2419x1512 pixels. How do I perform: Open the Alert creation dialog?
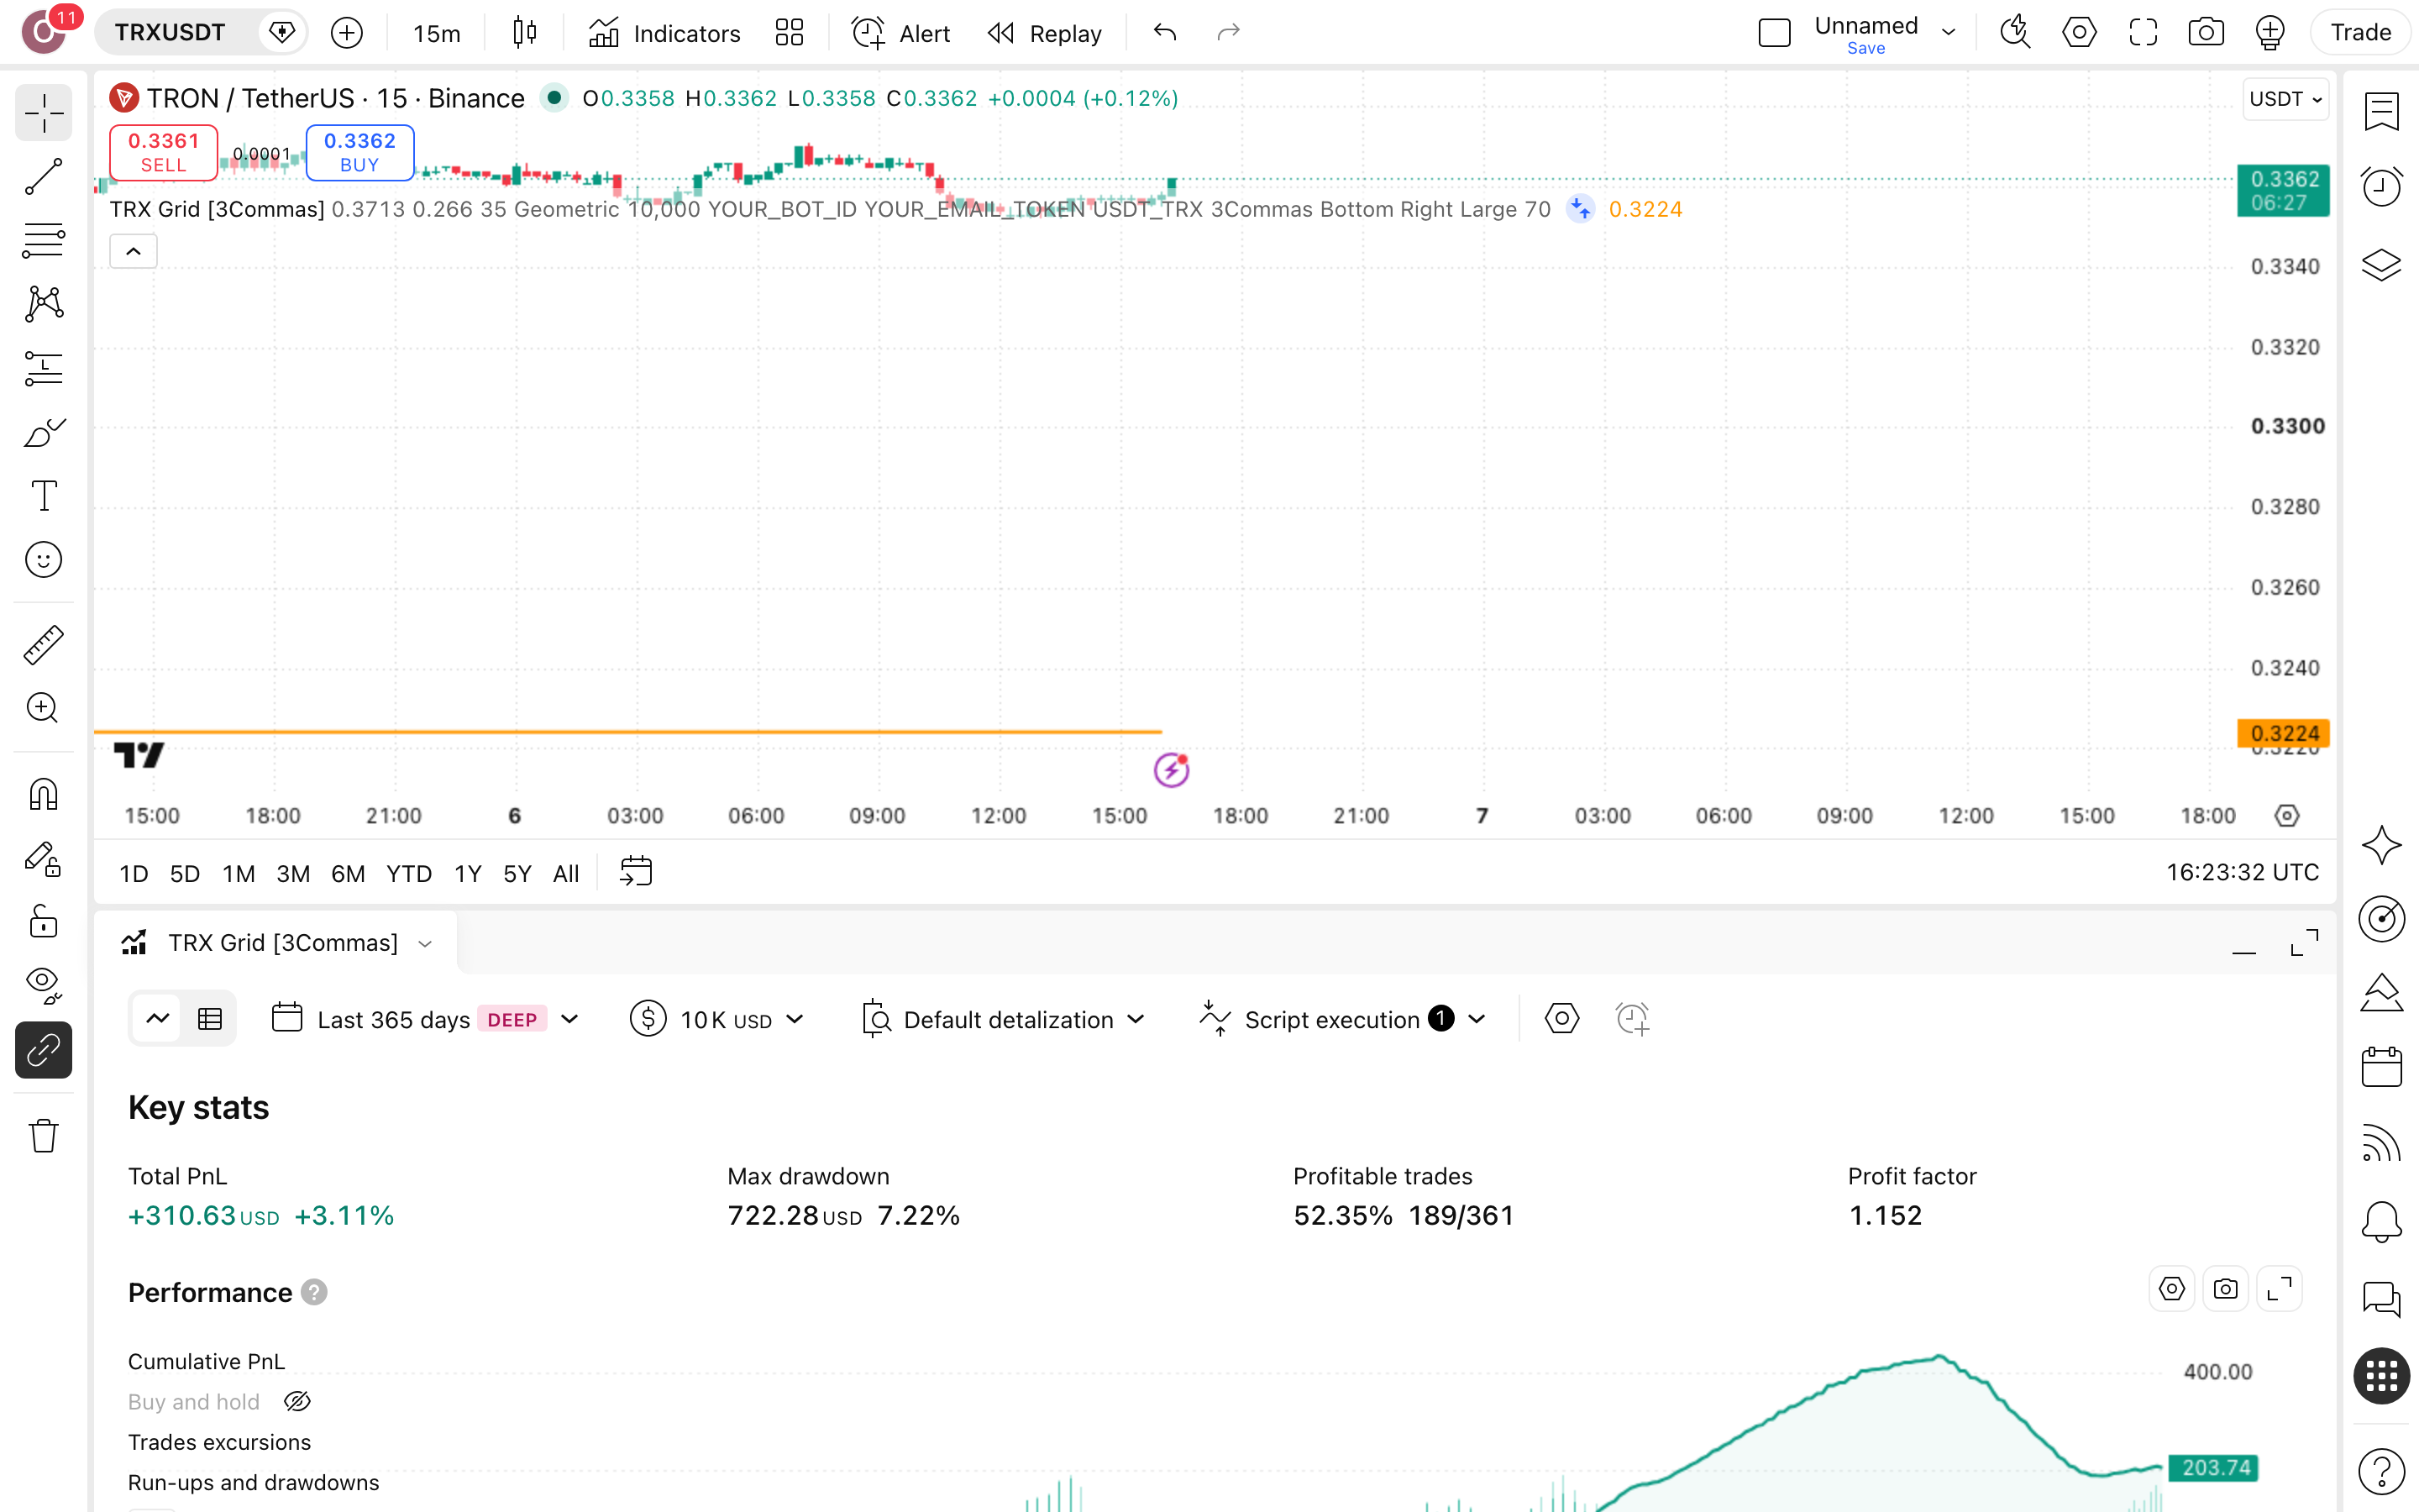[900, 33]
